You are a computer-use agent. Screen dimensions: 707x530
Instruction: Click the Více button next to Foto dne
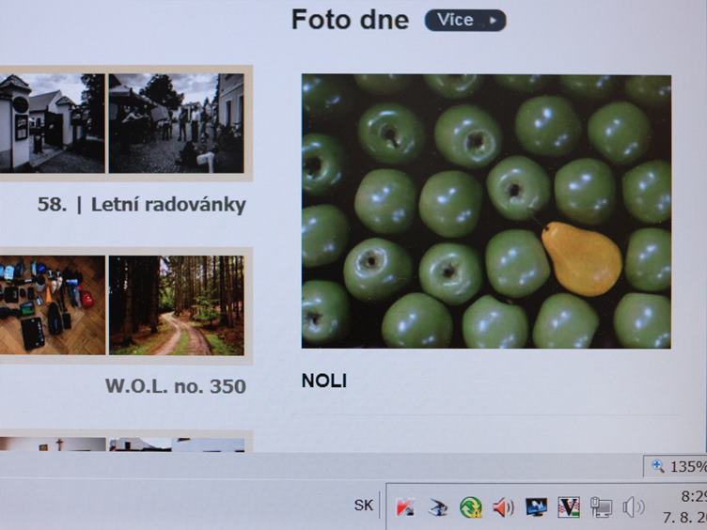[x=465, y=21]
